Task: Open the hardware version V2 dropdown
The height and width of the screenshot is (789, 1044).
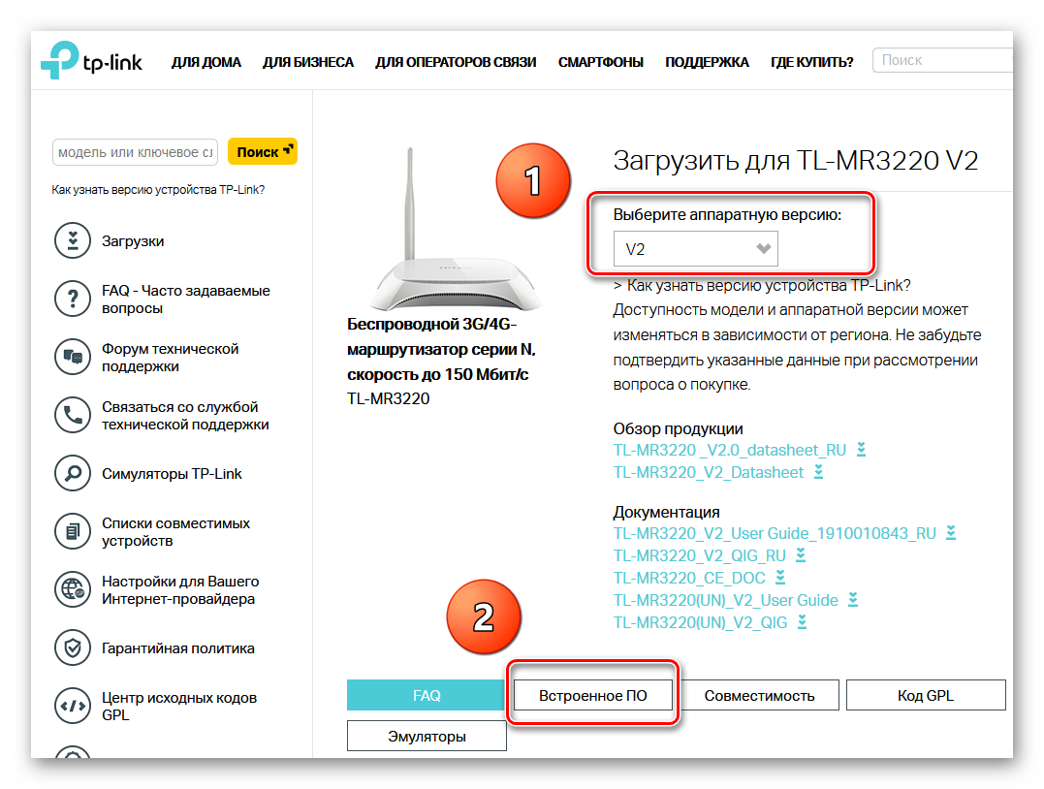Action: point(695,248)
